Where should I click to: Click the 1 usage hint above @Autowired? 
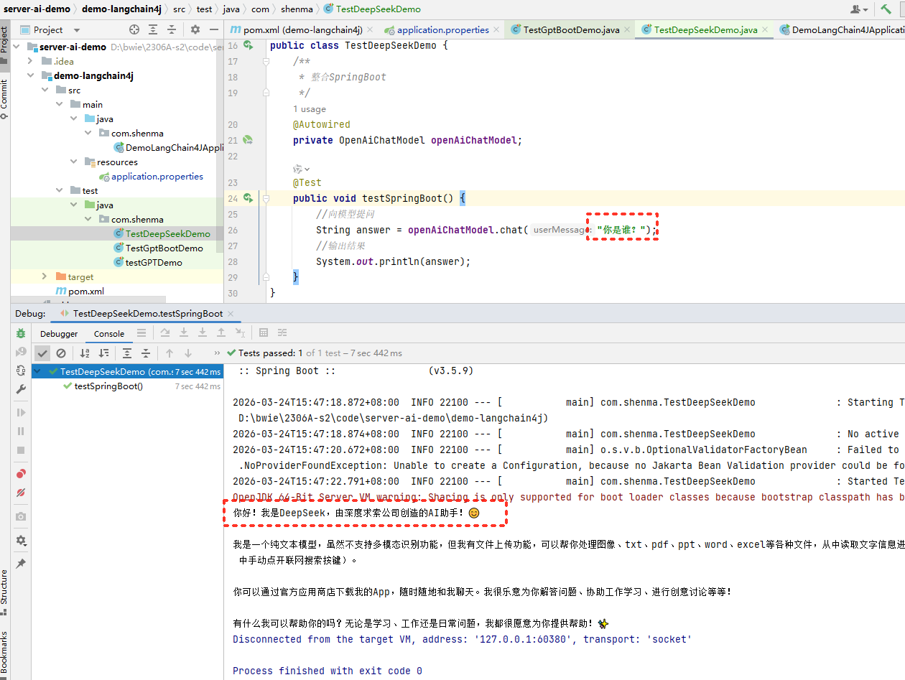point(310,109)
